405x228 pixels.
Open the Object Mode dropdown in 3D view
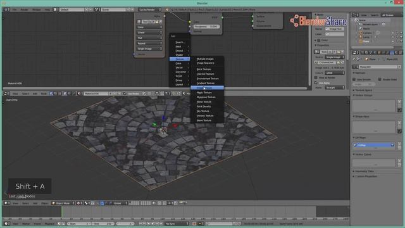[x=63, y=203]
